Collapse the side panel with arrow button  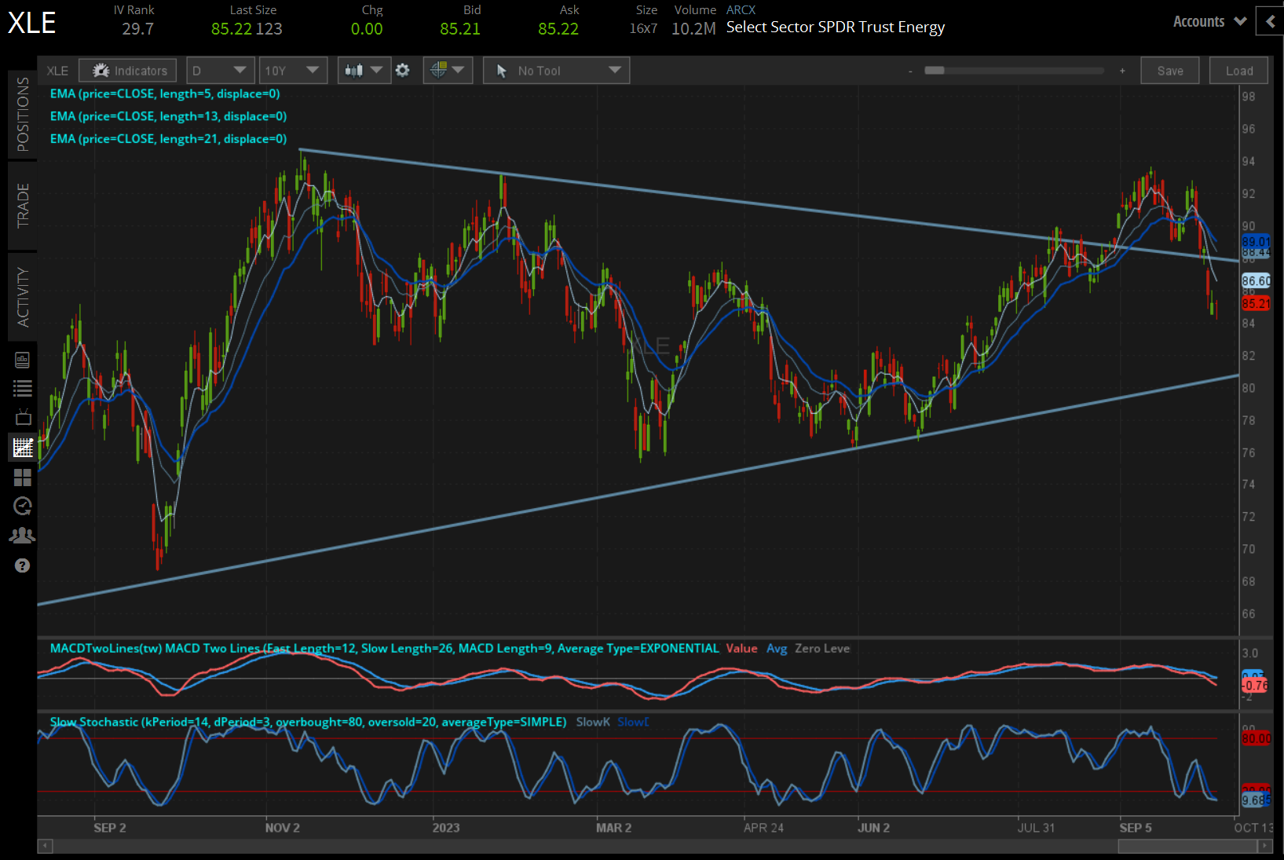1270,22
